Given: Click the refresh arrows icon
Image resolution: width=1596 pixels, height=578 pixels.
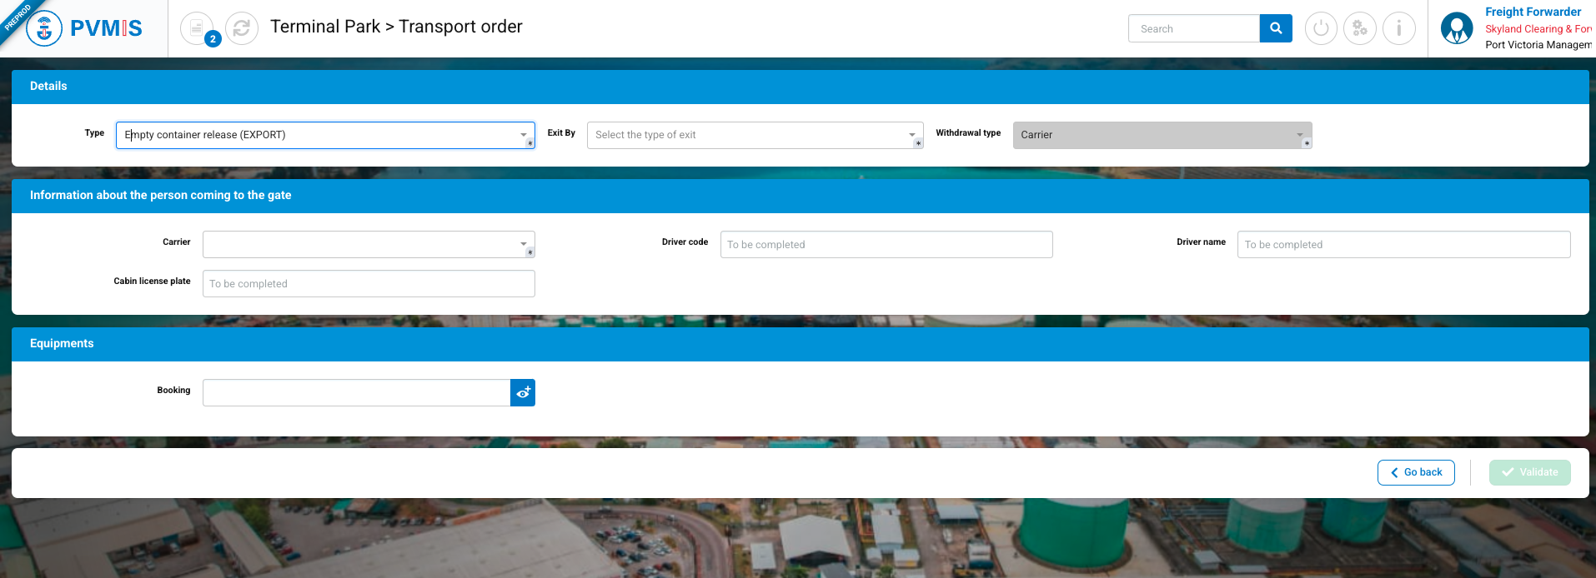Looking at the screenshot, I should pyautogui.click(x=242, y=28).
